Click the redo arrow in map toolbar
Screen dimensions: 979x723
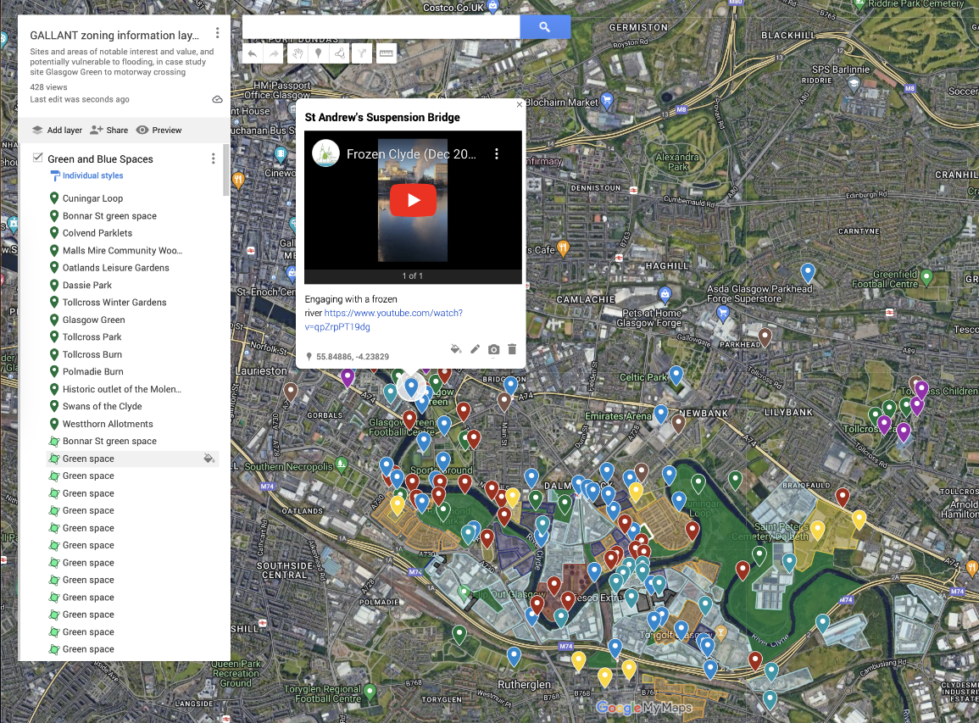(x=274, y=53)
